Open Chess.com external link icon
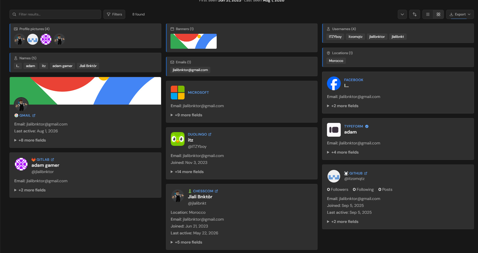Viewport: 478px width, 253px height. tap(216, 191)
